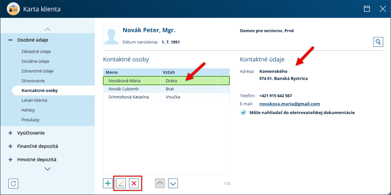
Task: Collapse the Osobné údaje section
Action: pyautogui.click(x=10, y=40)
